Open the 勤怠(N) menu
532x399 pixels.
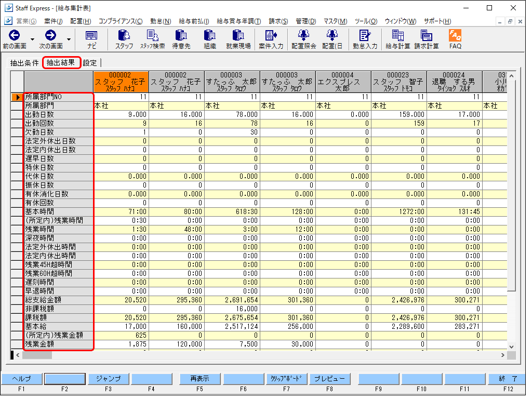click(161, 21)
